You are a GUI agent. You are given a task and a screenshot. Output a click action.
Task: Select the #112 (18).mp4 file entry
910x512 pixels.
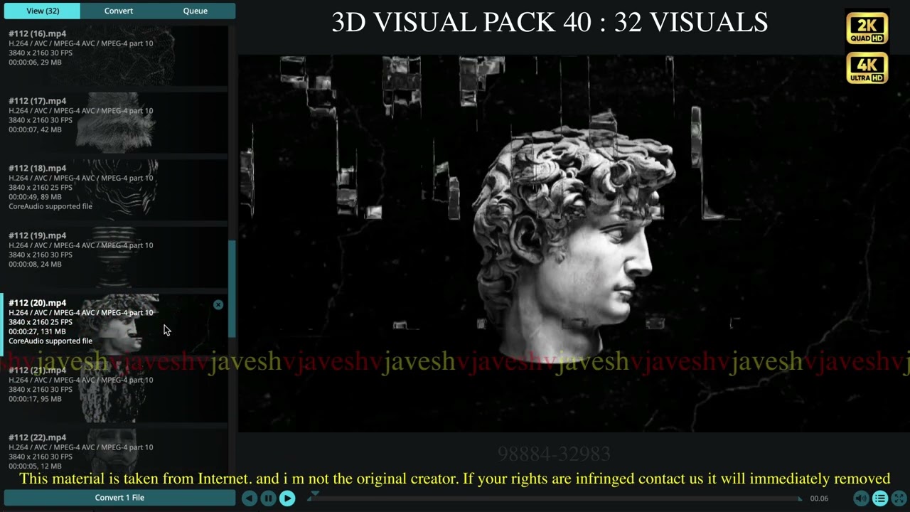tap(114, 189)
